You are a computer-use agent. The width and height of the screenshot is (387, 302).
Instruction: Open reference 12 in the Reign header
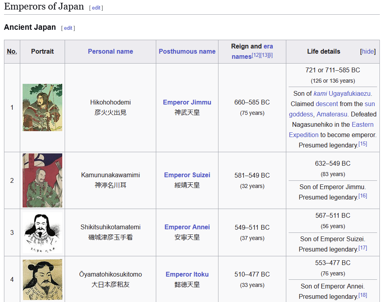tap(256, 55)
